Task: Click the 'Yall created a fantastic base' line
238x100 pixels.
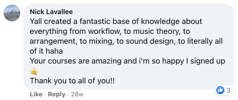Action: click(116, 22)
